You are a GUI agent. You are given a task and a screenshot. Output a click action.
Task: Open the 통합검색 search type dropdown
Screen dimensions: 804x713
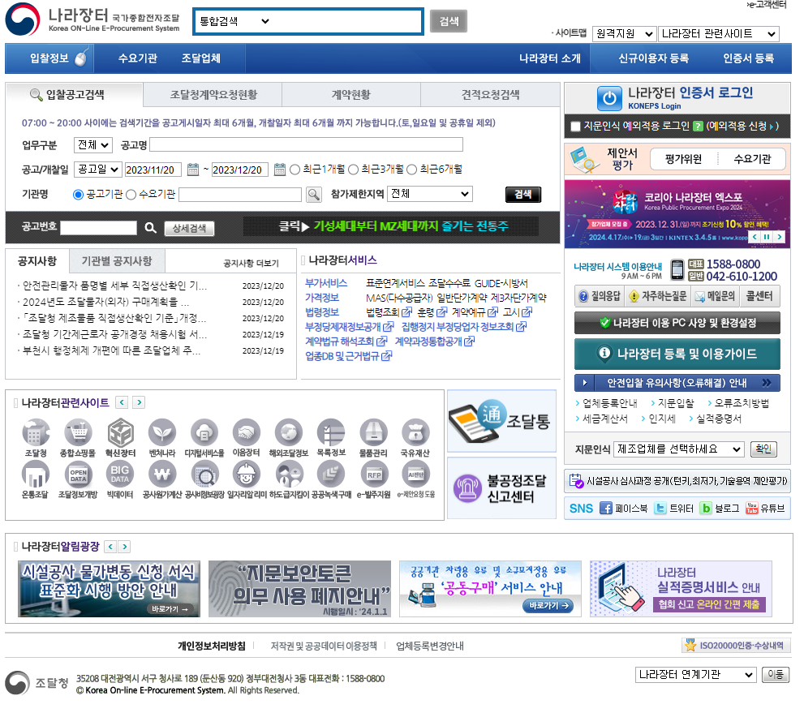tap(234, 22)
